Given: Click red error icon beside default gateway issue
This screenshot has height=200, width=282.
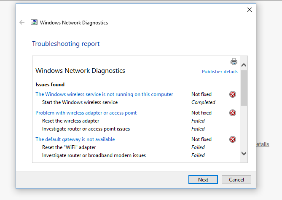Looking at the screenshot, I should (233, 139).
